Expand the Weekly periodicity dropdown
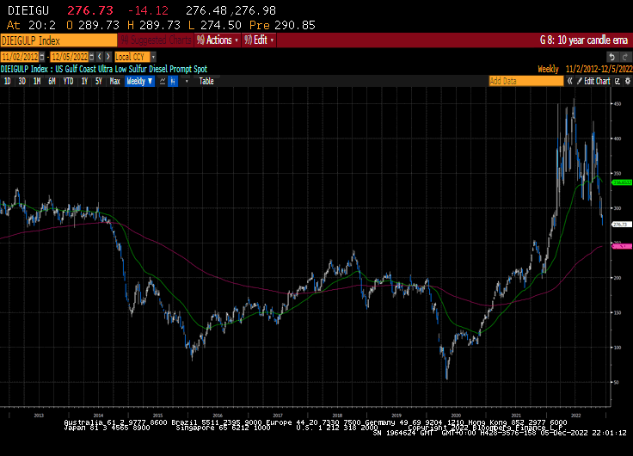 pyautogui.click(x=139, y=81)
